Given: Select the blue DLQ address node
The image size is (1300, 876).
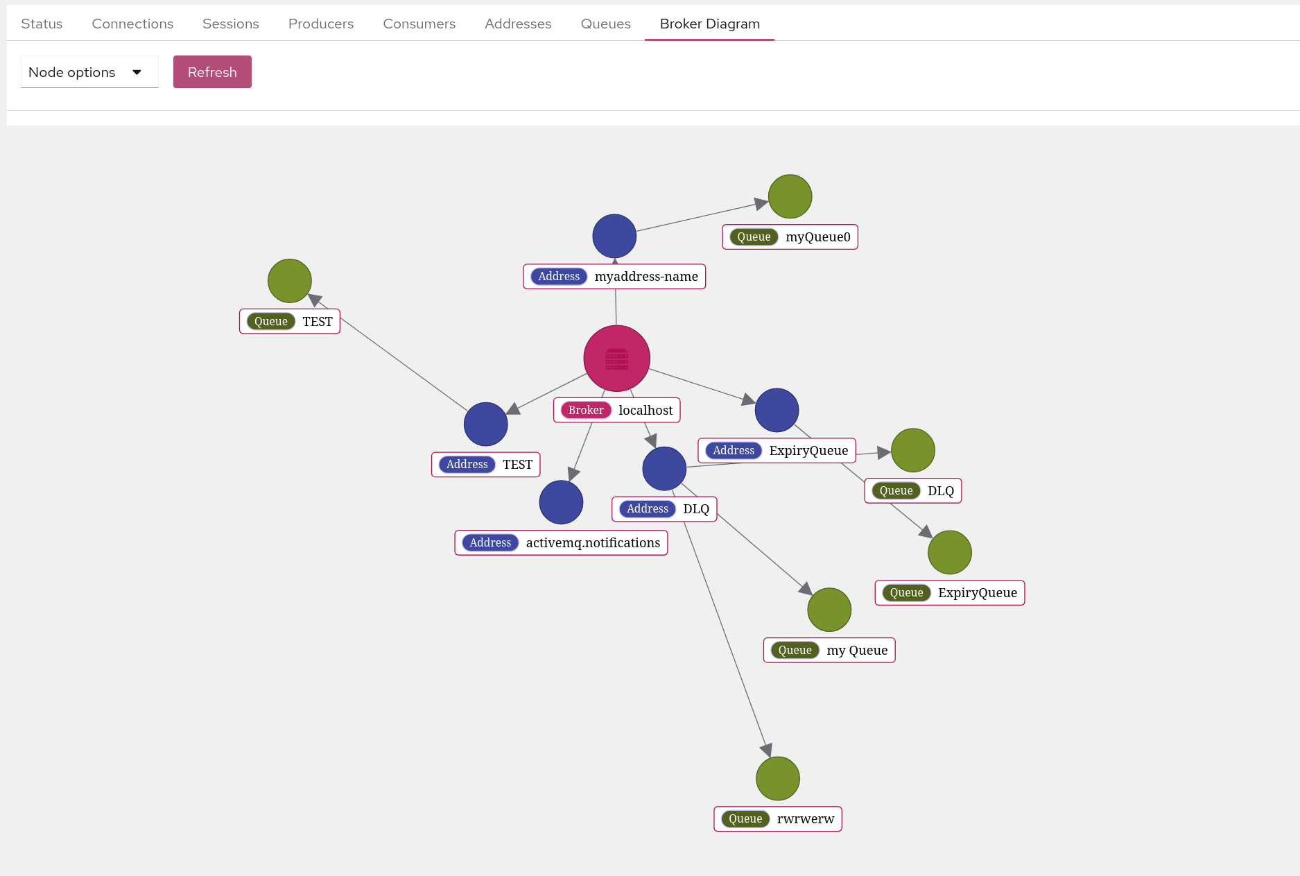Looking at the screenshot, I should tap(664, 468).
